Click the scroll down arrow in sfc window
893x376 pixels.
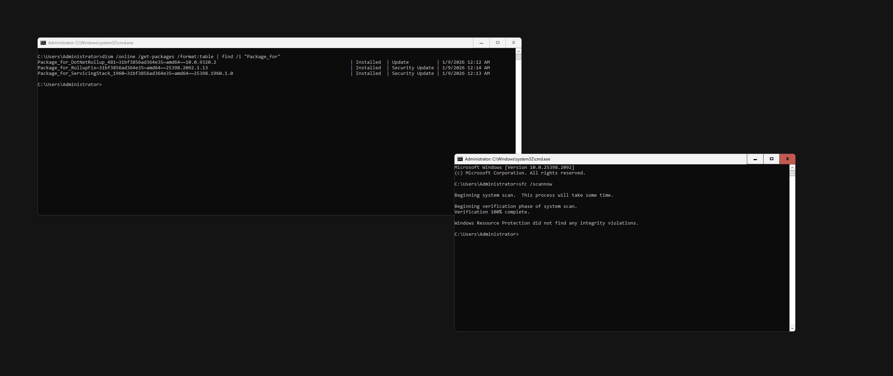792,328
